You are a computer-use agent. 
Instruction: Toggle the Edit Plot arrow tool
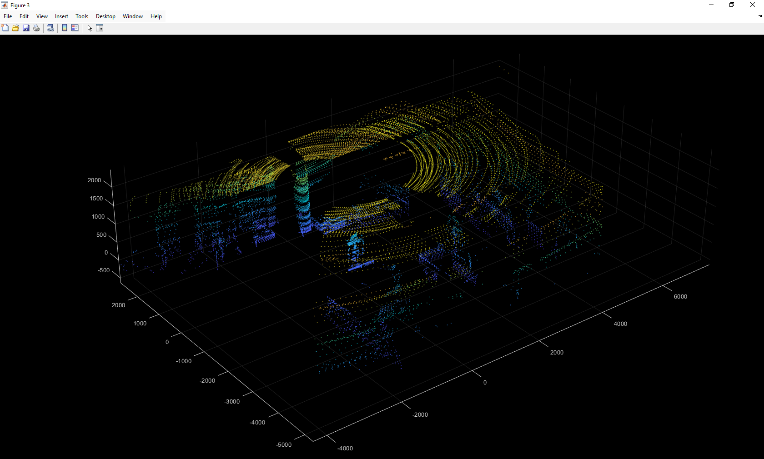pos(90,28)
